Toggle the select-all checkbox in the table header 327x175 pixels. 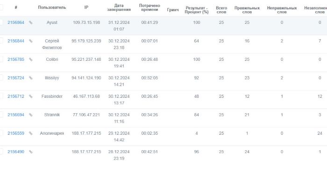pos(1,7)
